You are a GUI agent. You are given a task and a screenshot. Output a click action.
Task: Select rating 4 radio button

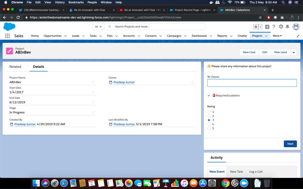point(209,124)
